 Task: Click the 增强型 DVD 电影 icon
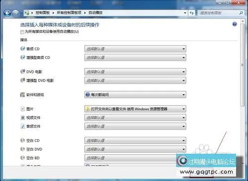point(22,80)
